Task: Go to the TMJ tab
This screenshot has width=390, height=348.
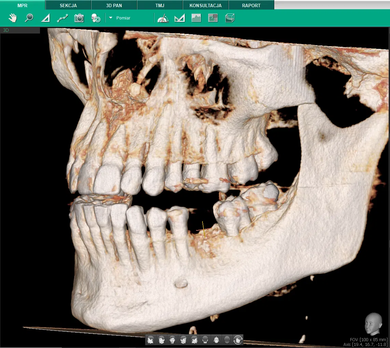Action: tap(160, 5)
